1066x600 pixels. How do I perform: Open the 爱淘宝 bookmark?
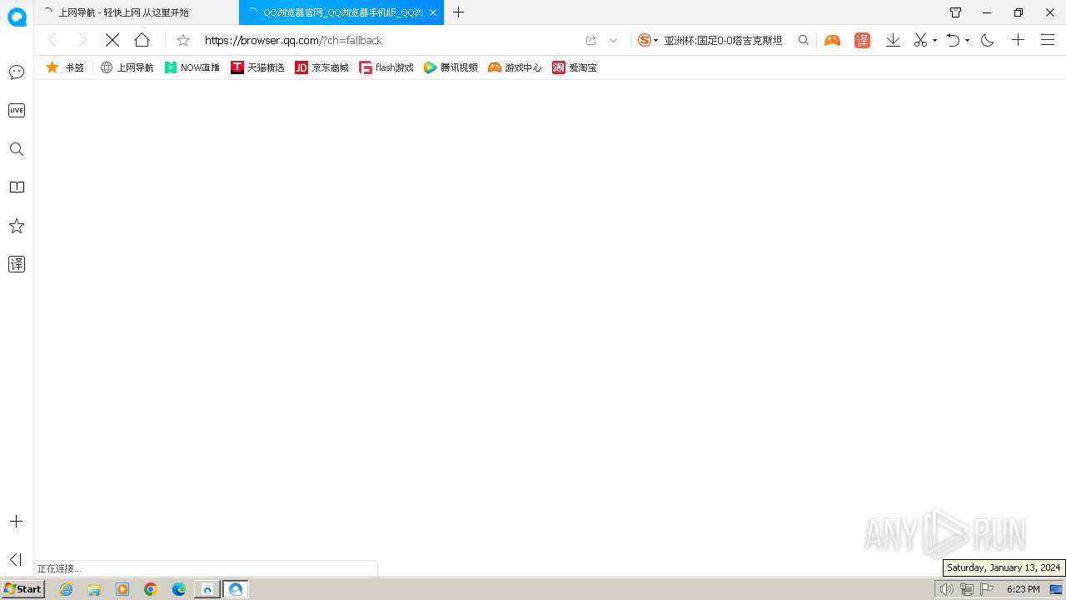click(575, 67)
